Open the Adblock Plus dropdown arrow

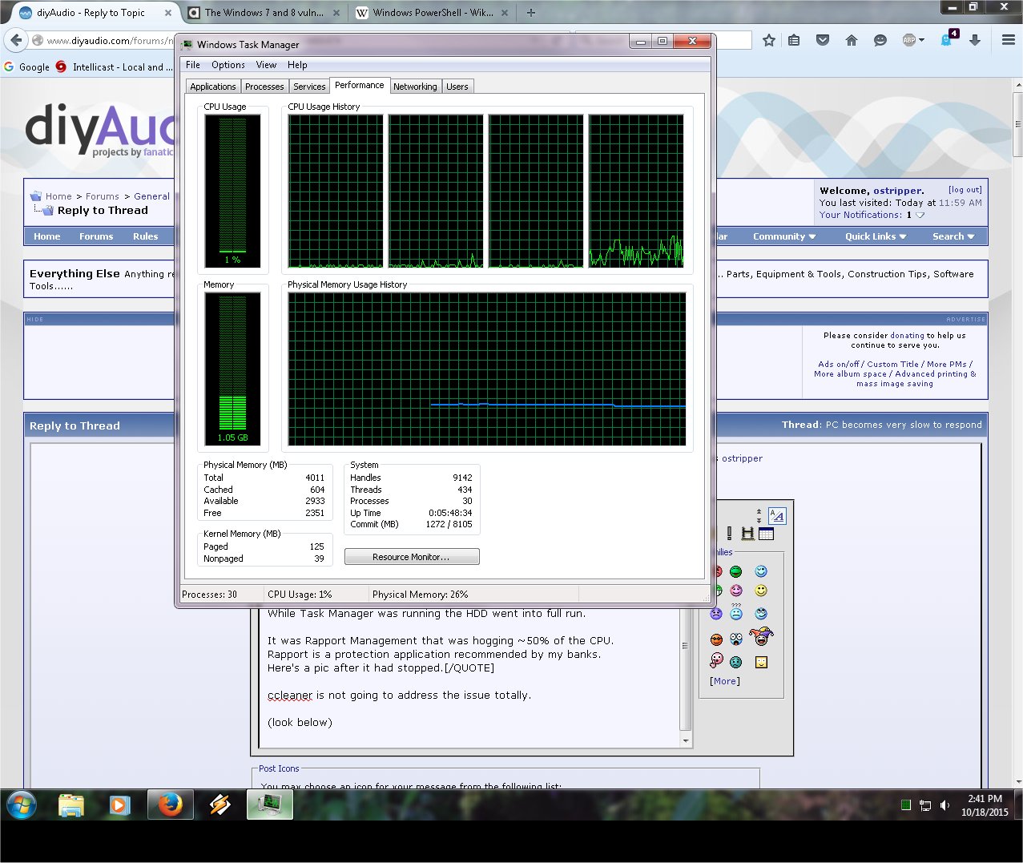921,40
